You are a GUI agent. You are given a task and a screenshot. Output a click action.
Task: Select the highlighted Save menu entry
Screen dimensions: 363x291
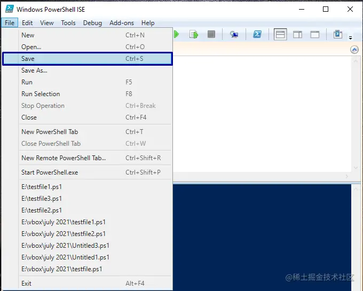[87, 59]
